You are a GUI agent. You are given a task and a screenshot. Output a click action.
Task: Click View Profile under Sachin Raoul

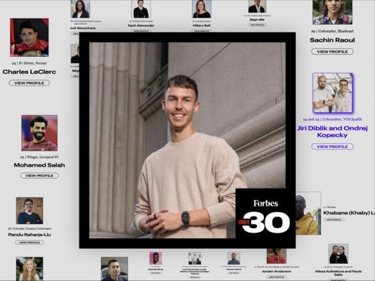(x=332, y=51)
